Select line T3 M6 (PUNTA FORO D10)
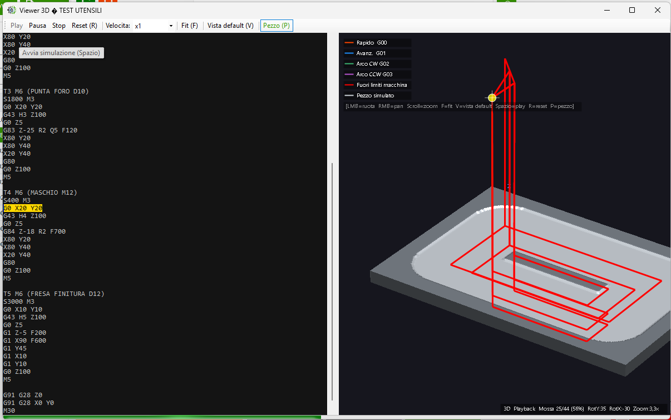The image size is (671, 420). point(46,91)
